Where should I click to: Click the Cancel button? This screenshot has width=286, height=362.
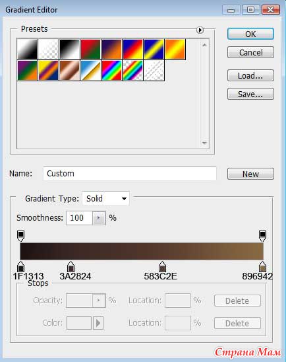250,52
